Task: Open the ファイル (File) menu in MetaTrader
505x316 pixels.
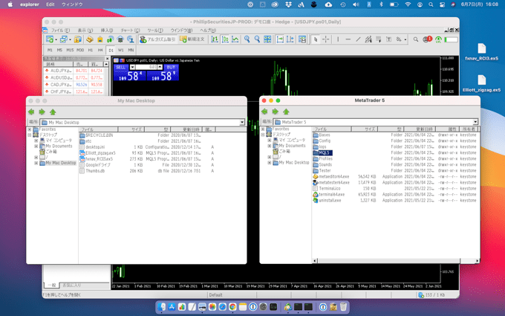Action: (x=60, y=30)
